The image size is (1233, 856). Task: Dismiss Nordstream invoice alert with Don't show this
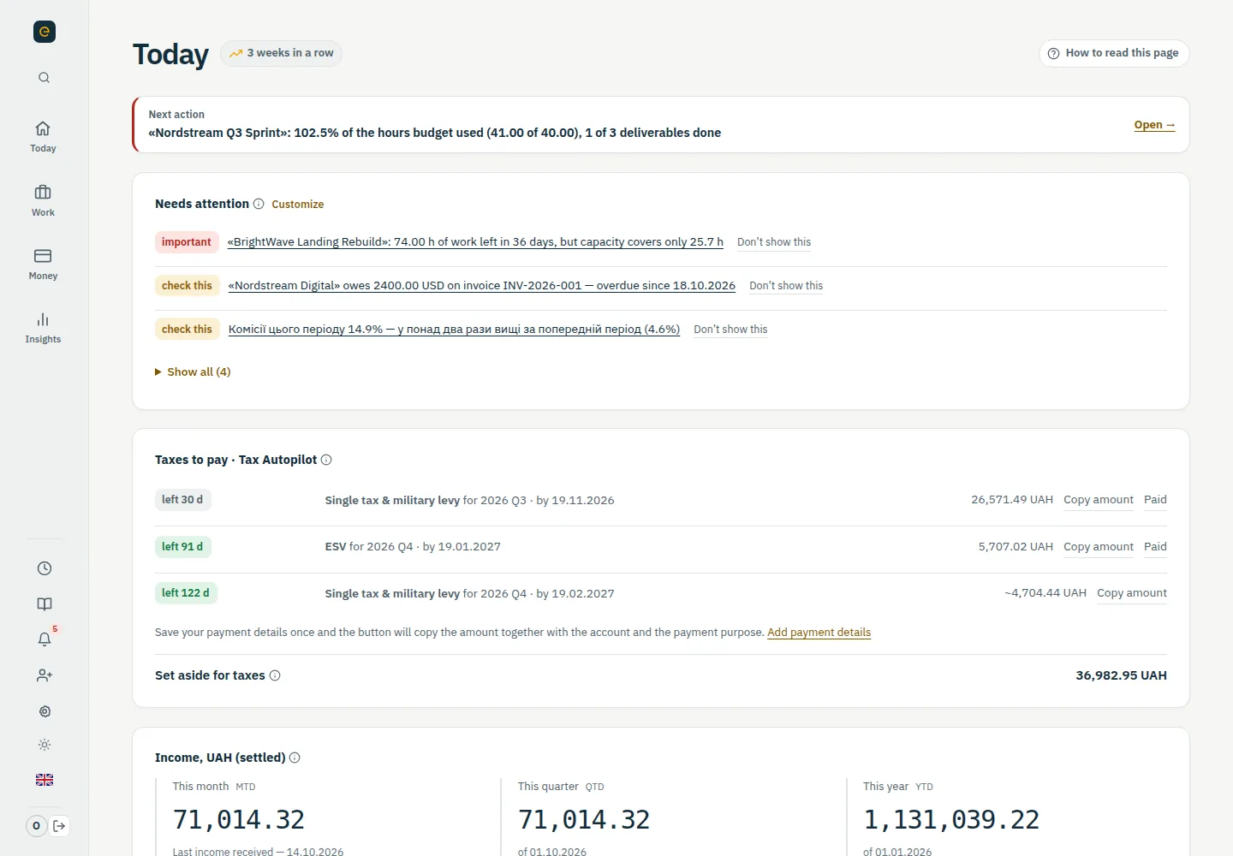786,286
